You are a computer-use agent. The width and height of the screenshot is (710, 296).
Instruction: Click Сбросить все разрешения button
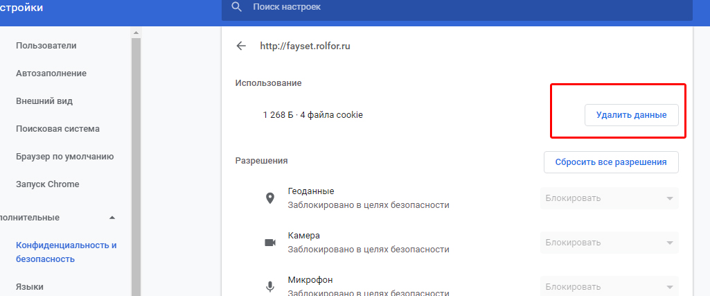[x=611, y=162]
